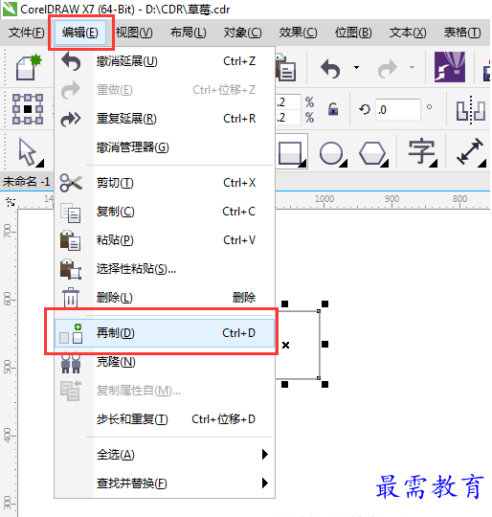Image resolution: width=492 pixels, height=517 pixels.
Task: Select the Ellipse tool
Action: (332, 153)
